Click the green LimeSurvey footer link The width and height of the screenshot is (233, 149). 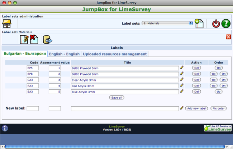tap(117, 126)
